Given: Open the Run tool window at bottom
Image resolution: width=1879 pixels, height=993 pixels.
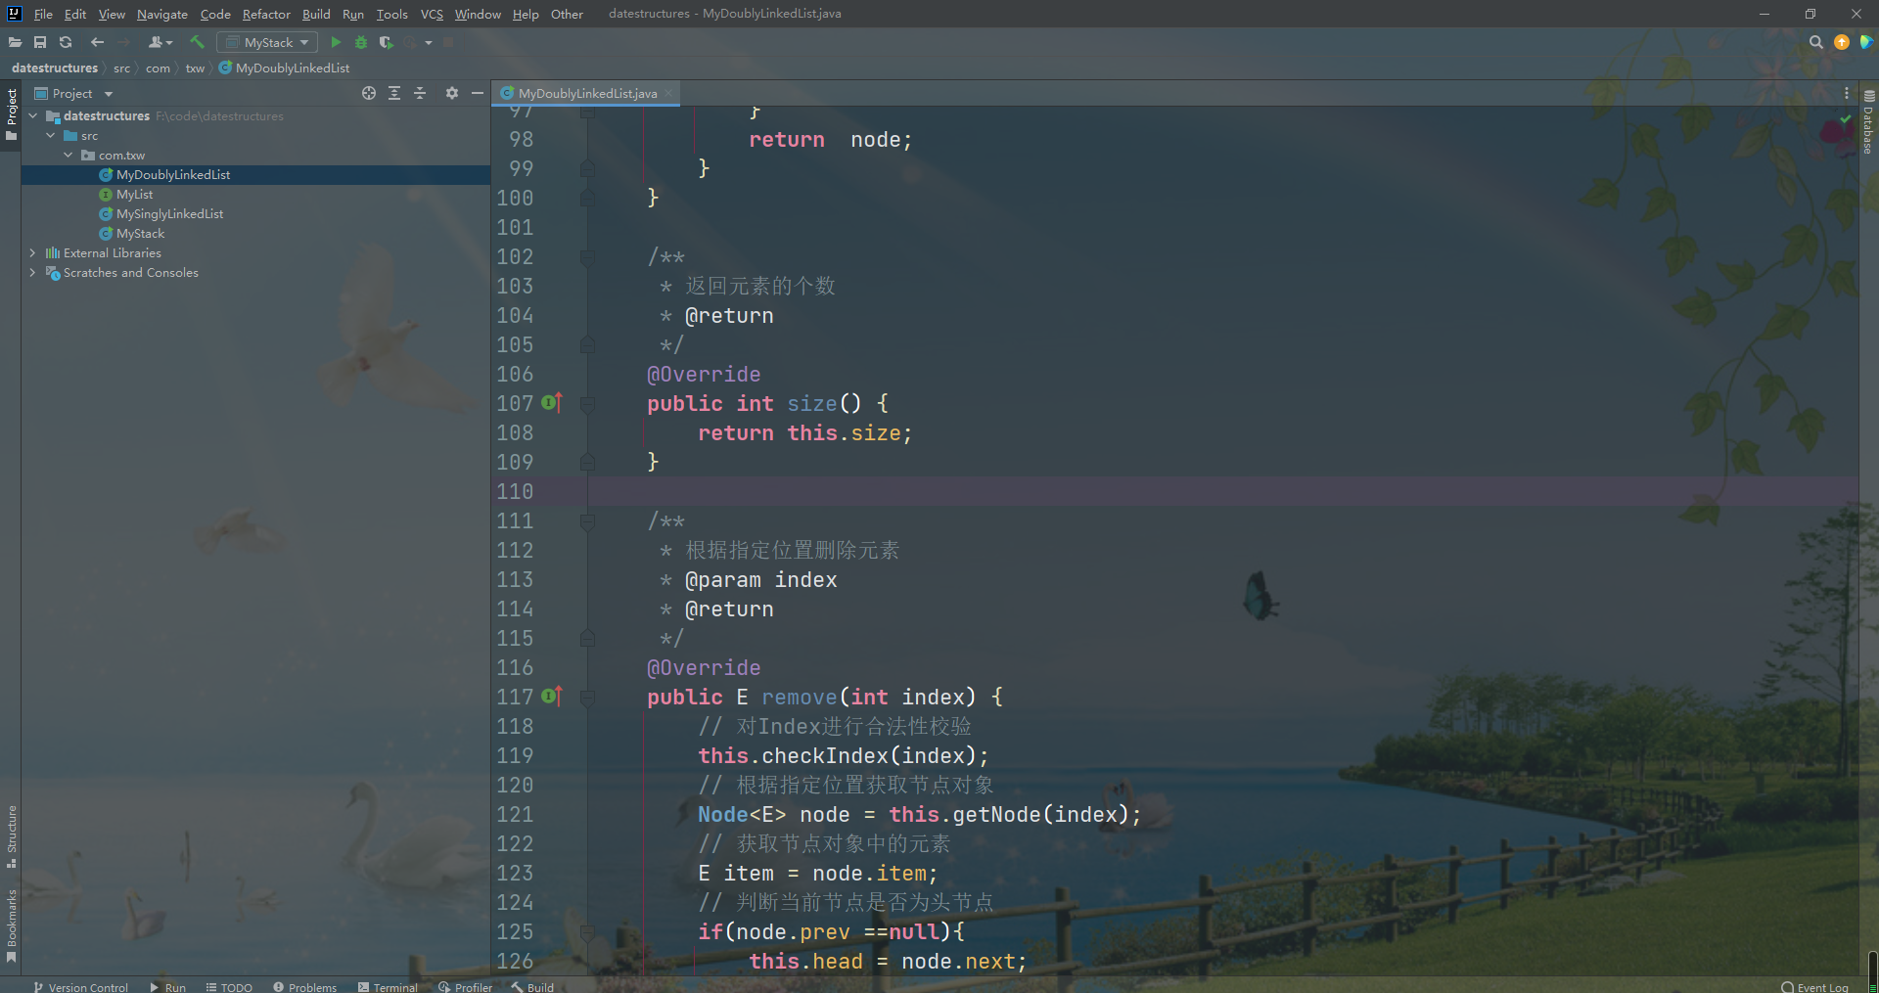Looking at the screenshot, I should pyautogui.click(x=167, y=987).
